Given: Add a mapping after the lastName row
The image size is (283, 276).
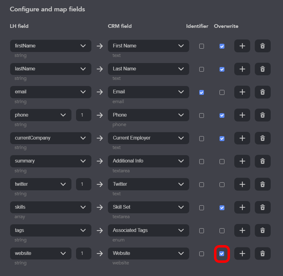Looking at the screenshot, I should click(x=242, y=69).
